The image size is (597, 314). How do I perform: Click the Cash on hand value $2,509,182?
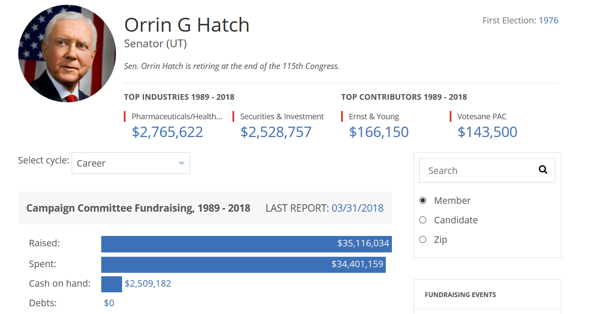(148, 284)
